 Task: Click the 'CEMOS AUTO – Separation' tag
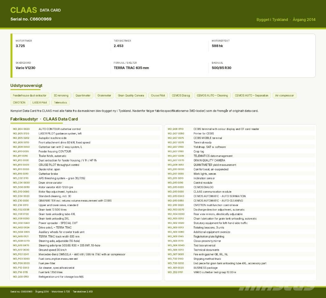pyautogui.click(x=252, y=96)
